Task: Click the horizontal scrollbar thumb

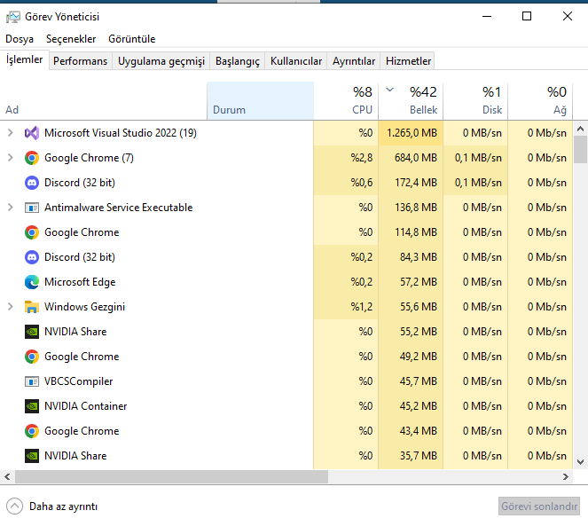Action: (171, 477)
